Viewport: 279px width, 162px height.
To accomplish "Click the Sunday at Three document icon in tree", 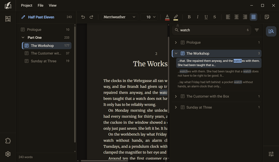I will [x=27, y=61].
